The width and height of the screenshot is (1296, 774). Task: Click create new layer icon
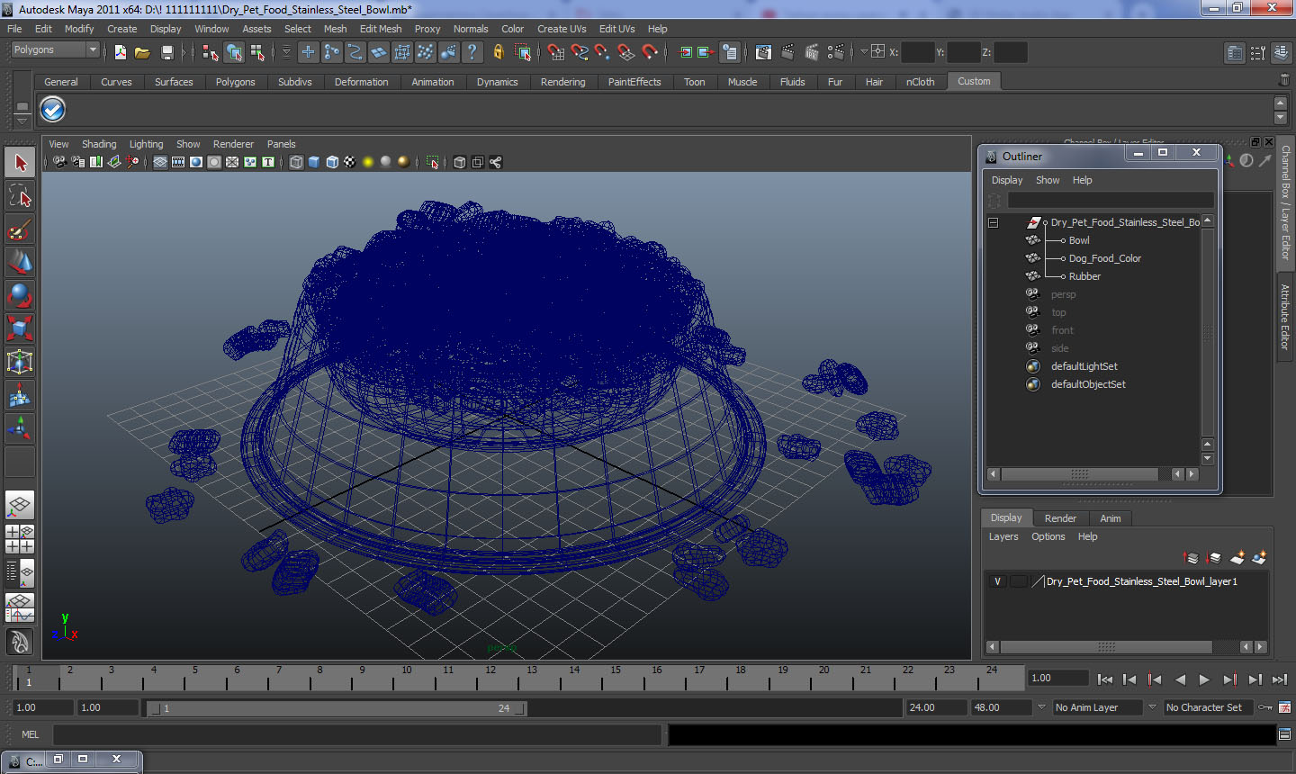(x=1237, y=558)
